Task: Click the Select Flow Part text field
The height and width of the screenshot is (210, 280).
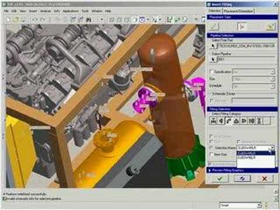Action: tap(246, 46)
